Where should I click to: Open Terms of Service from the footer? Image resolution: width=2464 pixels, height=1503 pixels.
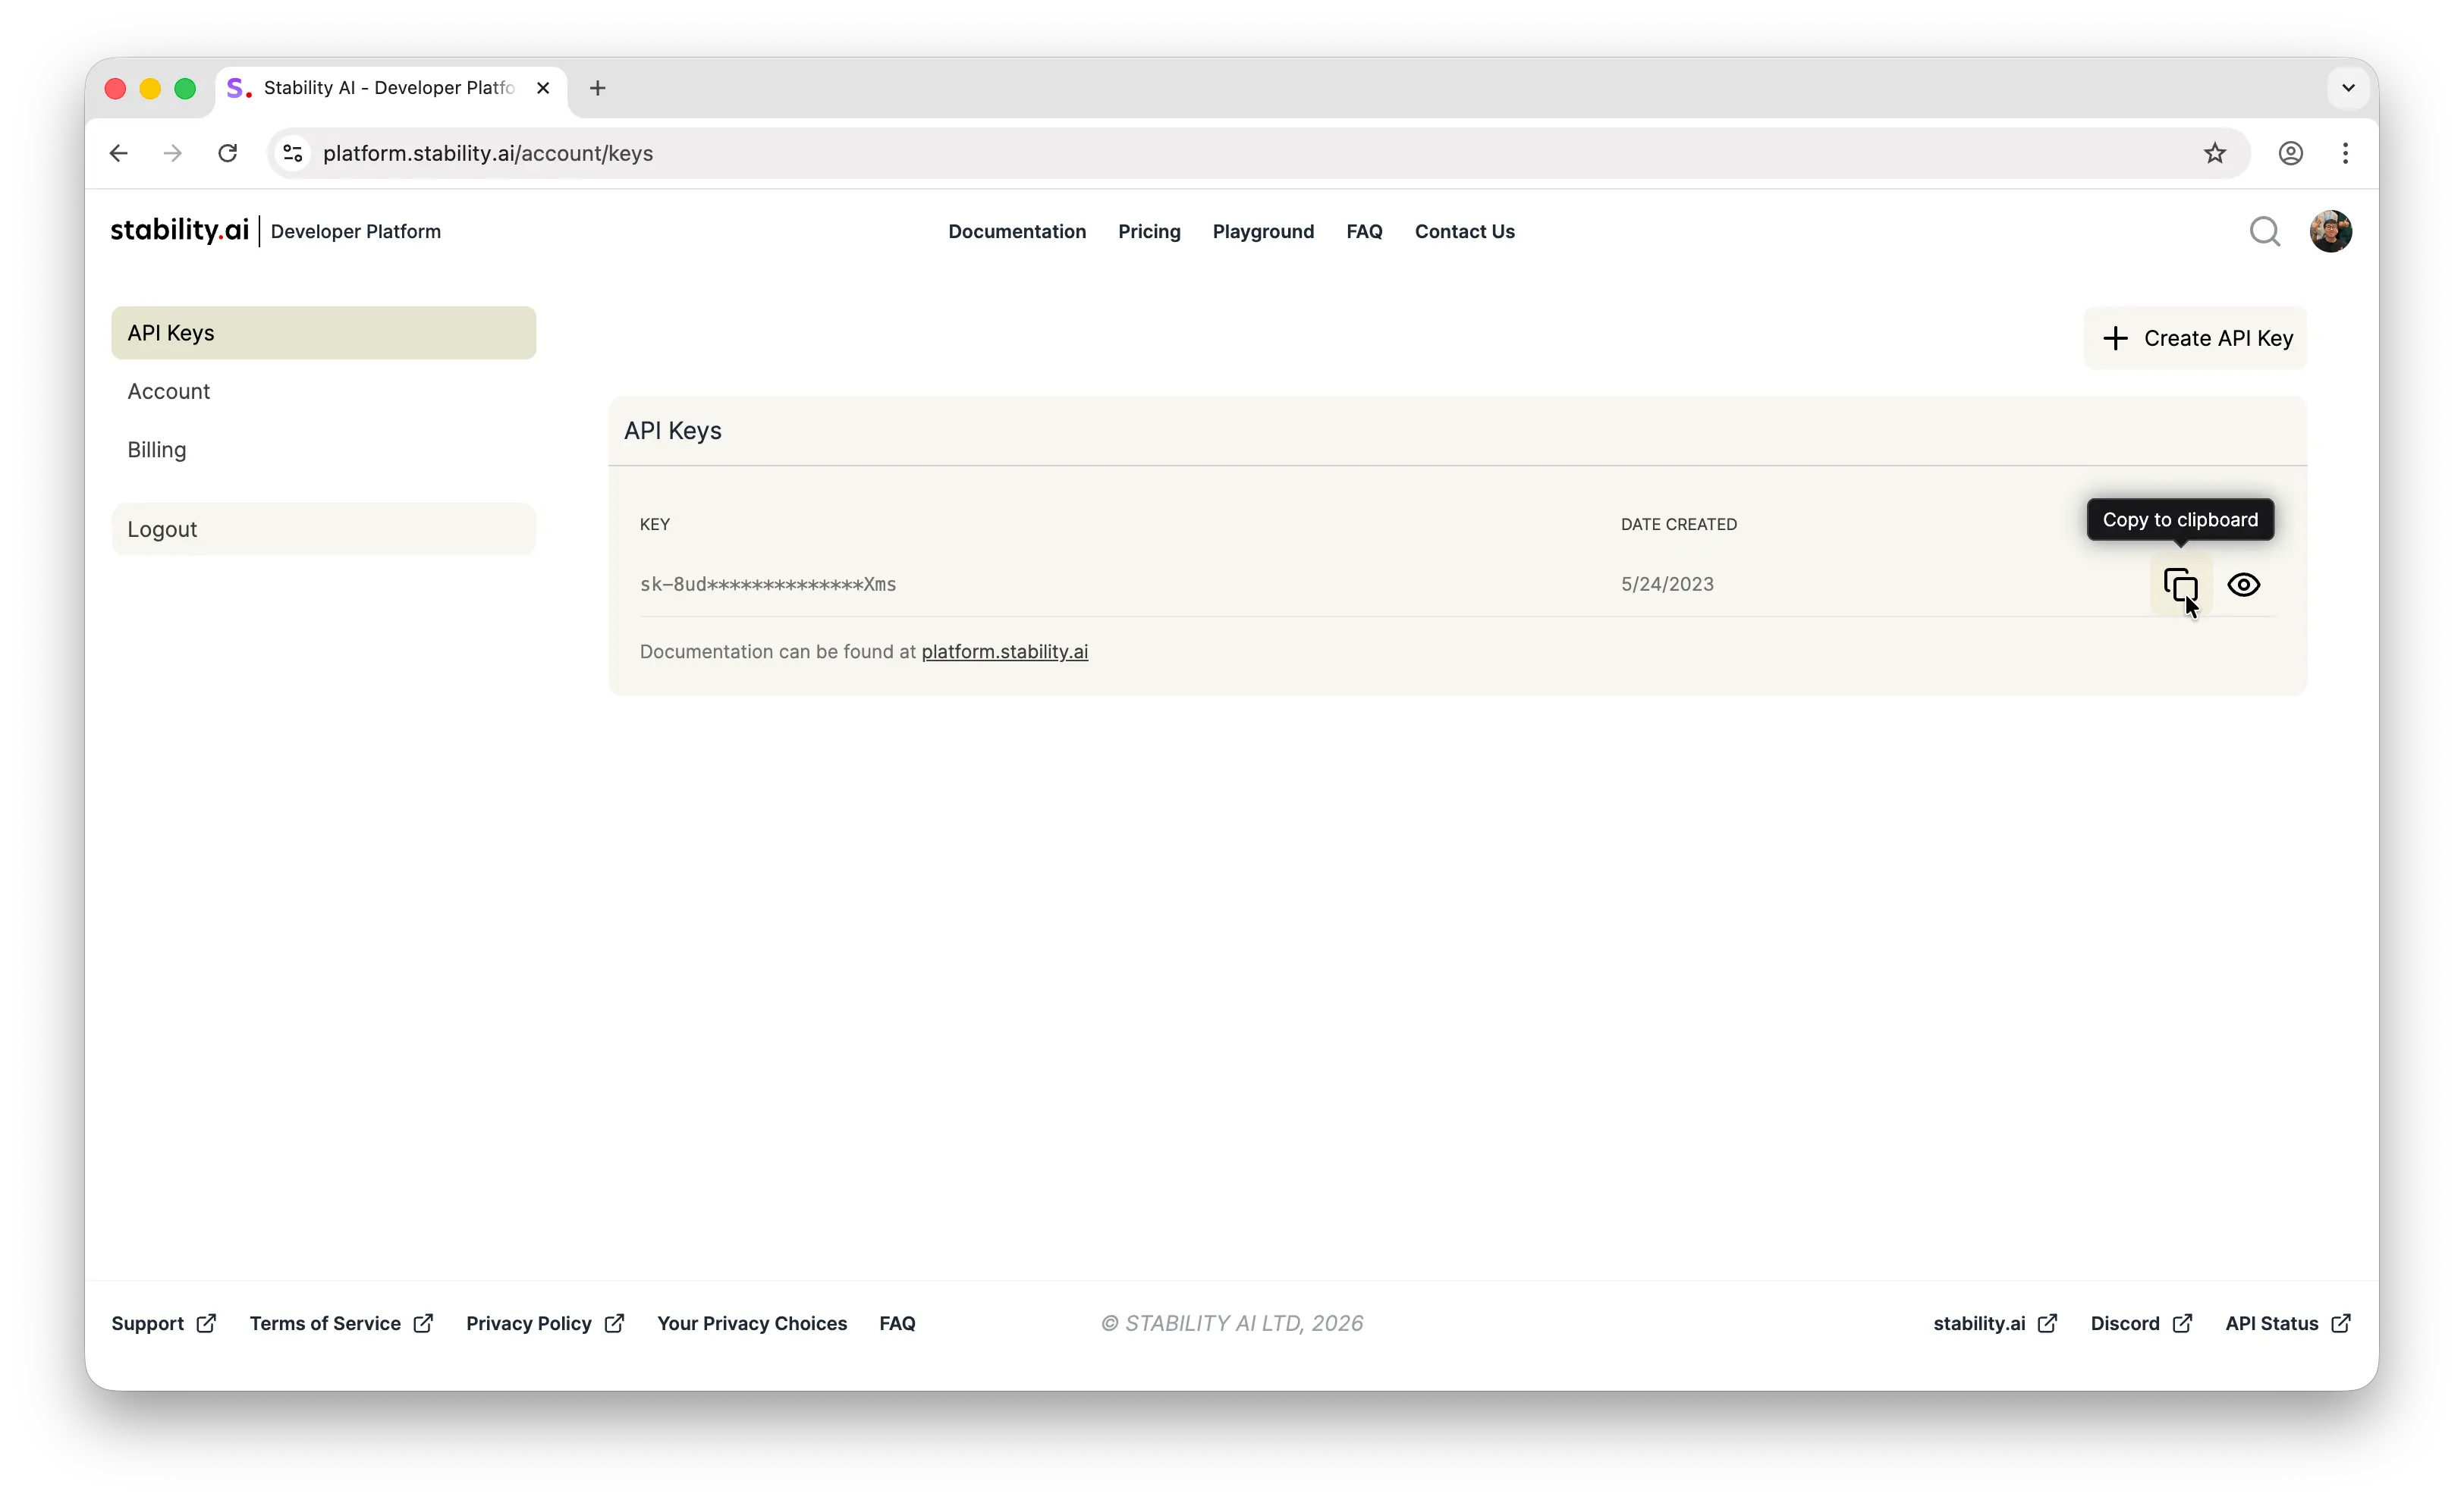click(x=325, y=1323)
